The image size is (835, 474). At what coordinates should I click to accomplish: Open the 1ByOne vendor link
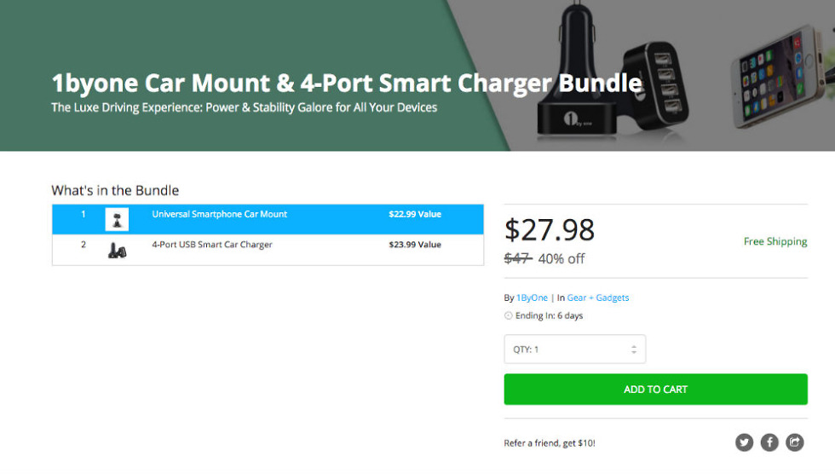click(532, 298)
